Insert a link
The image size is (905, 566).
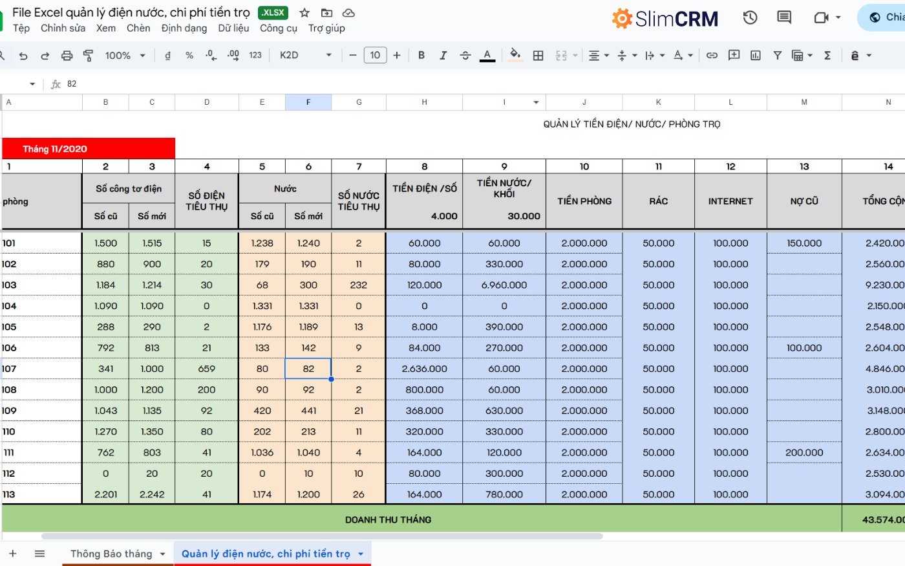711,55
